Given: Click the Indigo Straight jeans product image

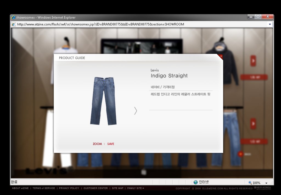Looking at the screenshot, I should click(103, 101).
